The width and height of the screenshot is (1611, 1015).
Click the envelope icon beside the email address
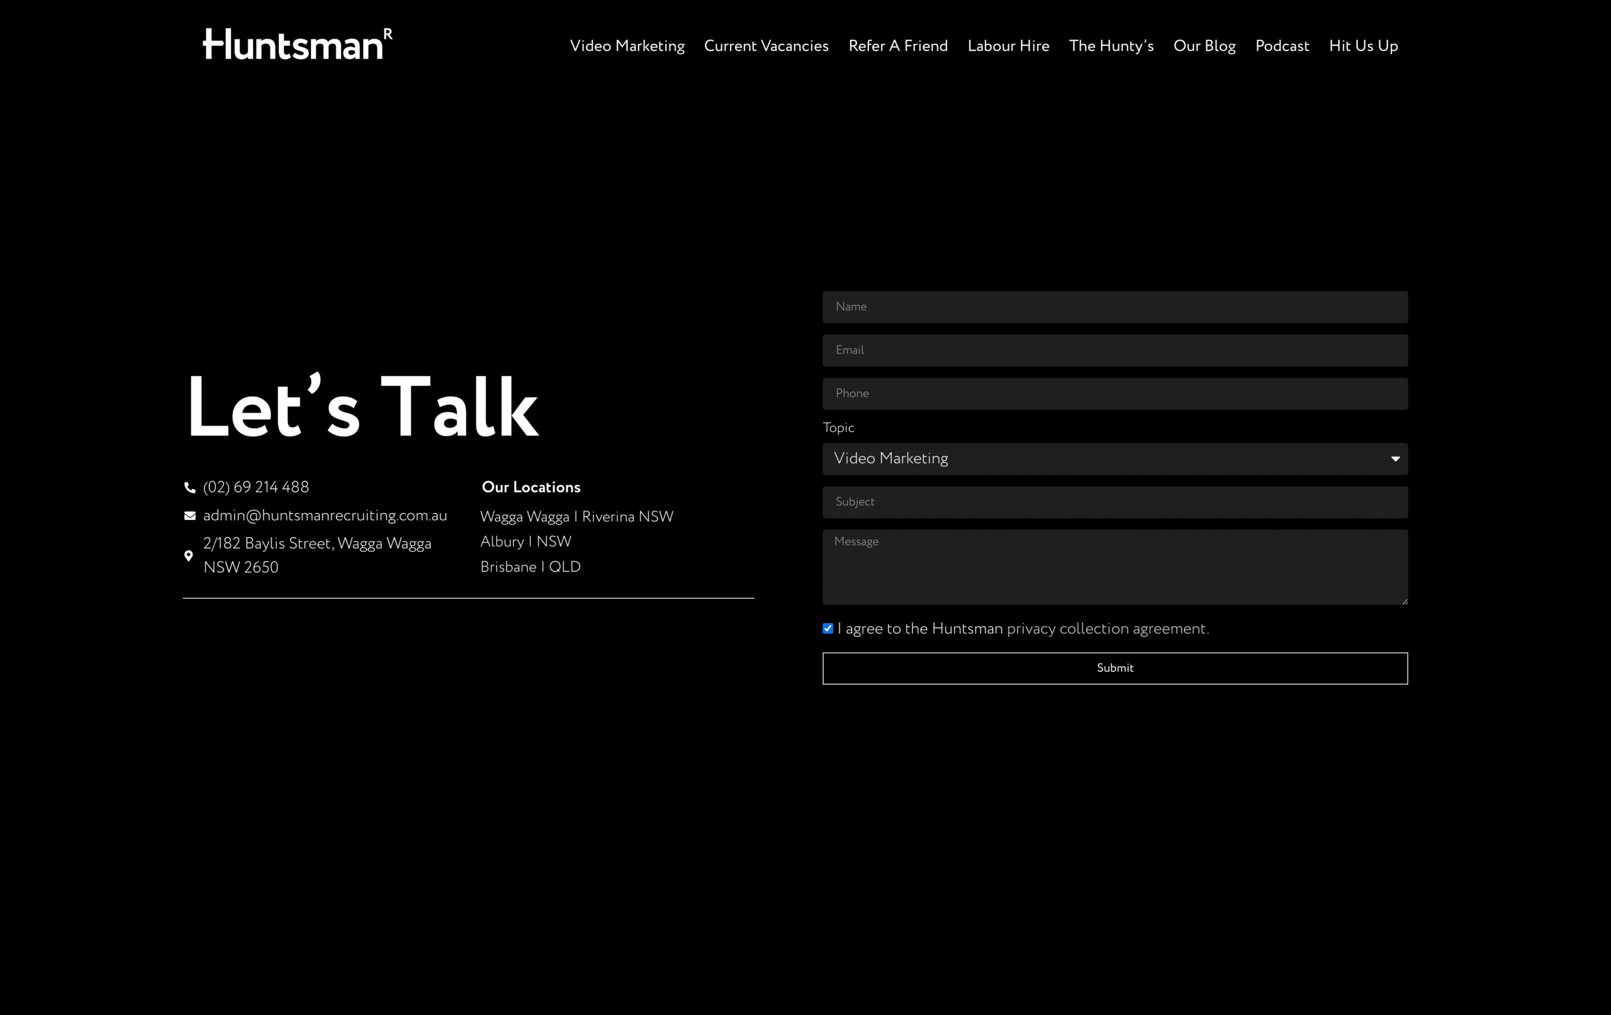(189, 516)
